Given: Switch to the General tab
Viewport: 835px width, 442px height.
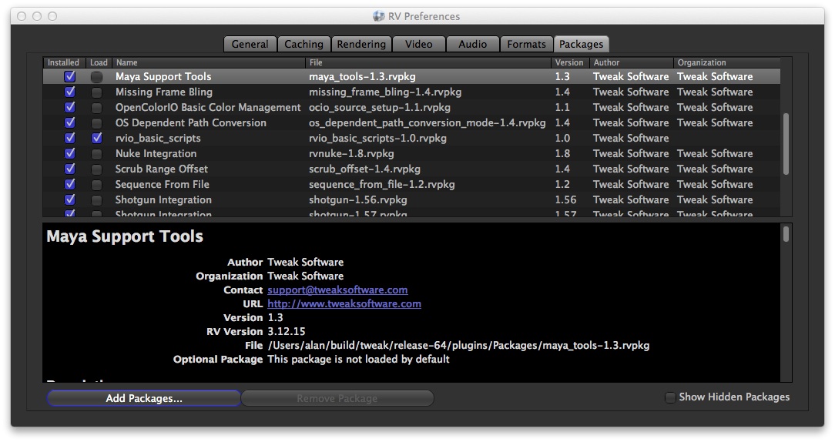Looking at the screenshot, I should (x=250, y=44).
